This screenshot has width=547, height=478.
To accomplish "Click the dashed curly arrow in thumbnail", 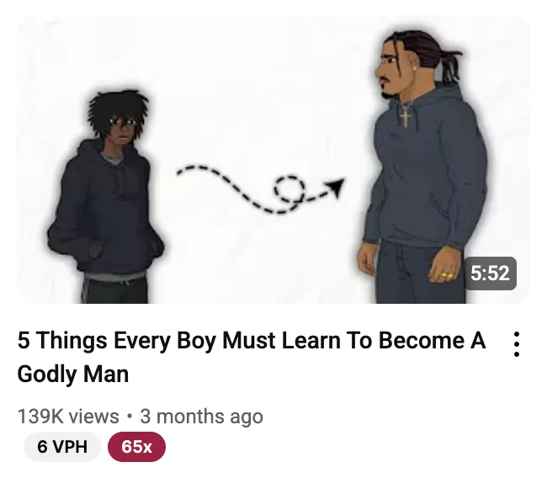I will [261, 189].
